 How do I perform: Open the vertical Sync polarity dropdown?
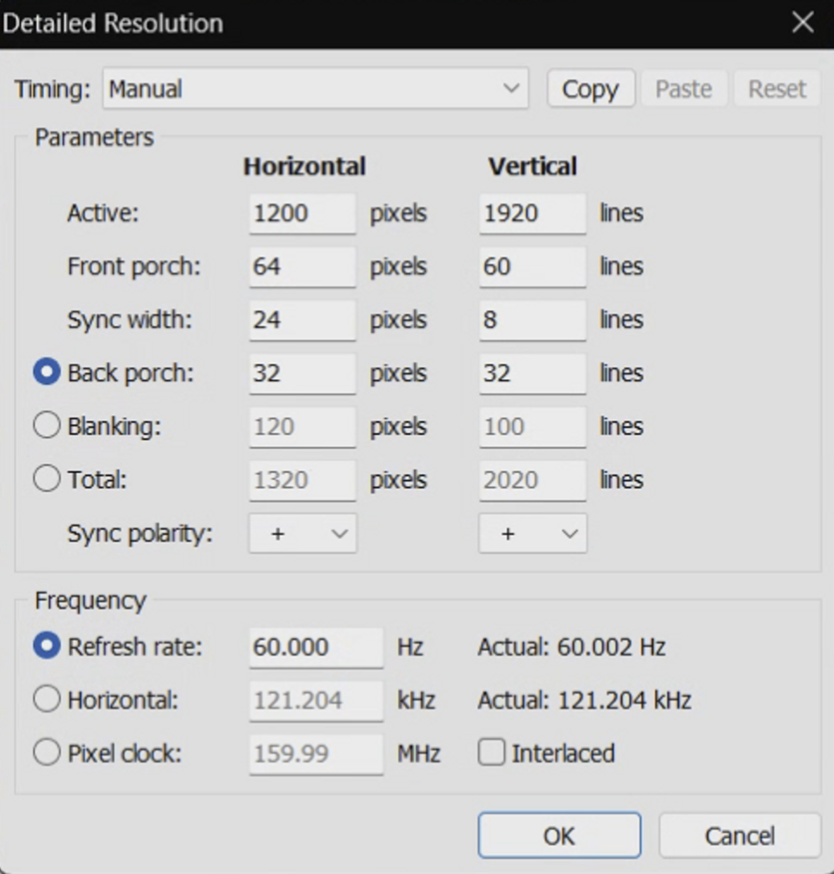pyautogui.click(x=532, y=534)
